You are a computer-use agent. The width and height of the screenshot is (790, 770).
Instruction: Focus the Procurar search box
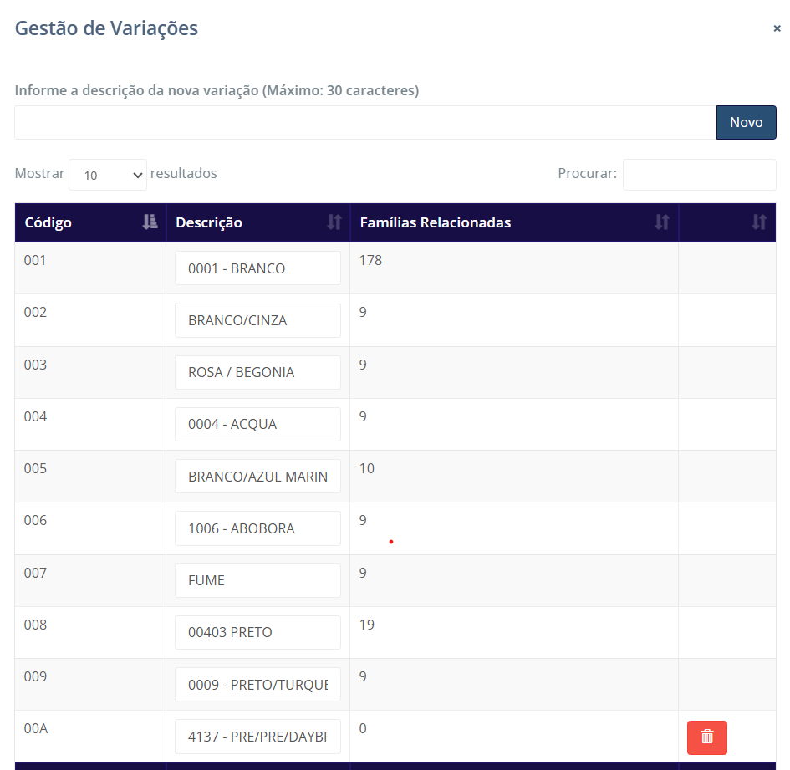click(699, 175)
